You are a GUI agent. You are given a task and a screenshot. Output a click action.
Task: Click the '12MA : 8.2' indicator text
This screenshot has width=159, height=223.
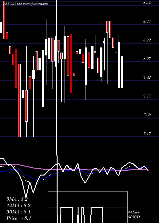18,205
